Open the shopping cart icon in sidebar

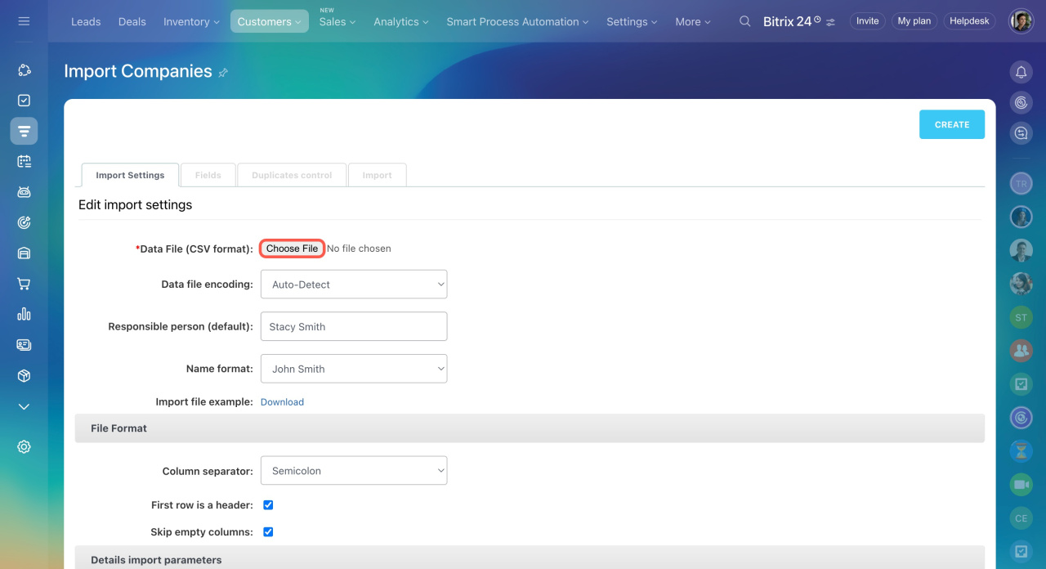24,284
